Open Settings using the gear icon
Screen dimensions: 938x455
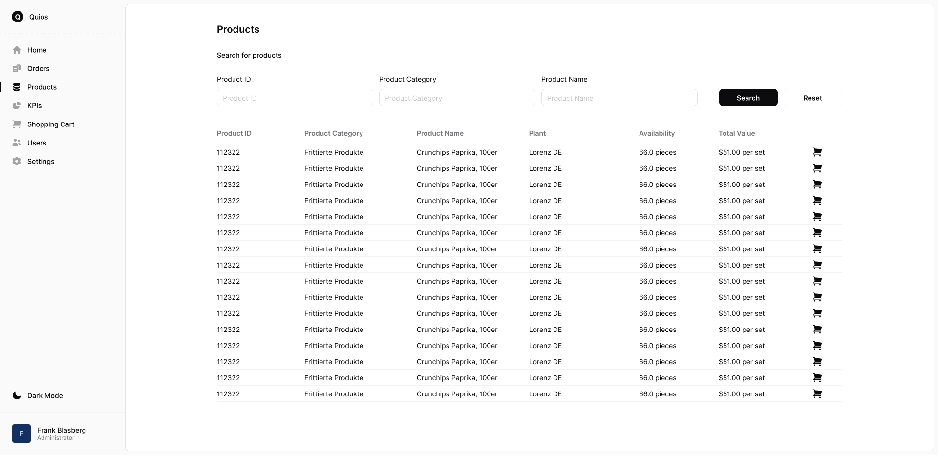[17, 161]
